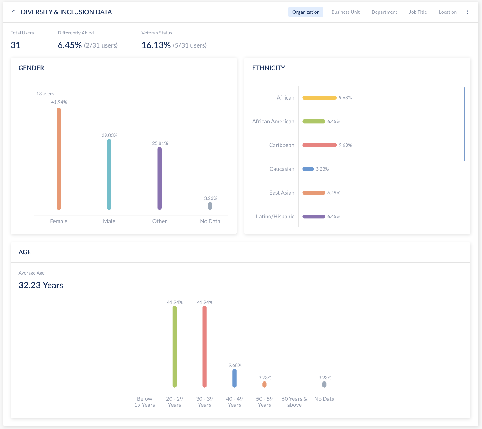Click the Ethnicity panel vertical scrollbar
The image size is (482, 429).
(465, 124)
